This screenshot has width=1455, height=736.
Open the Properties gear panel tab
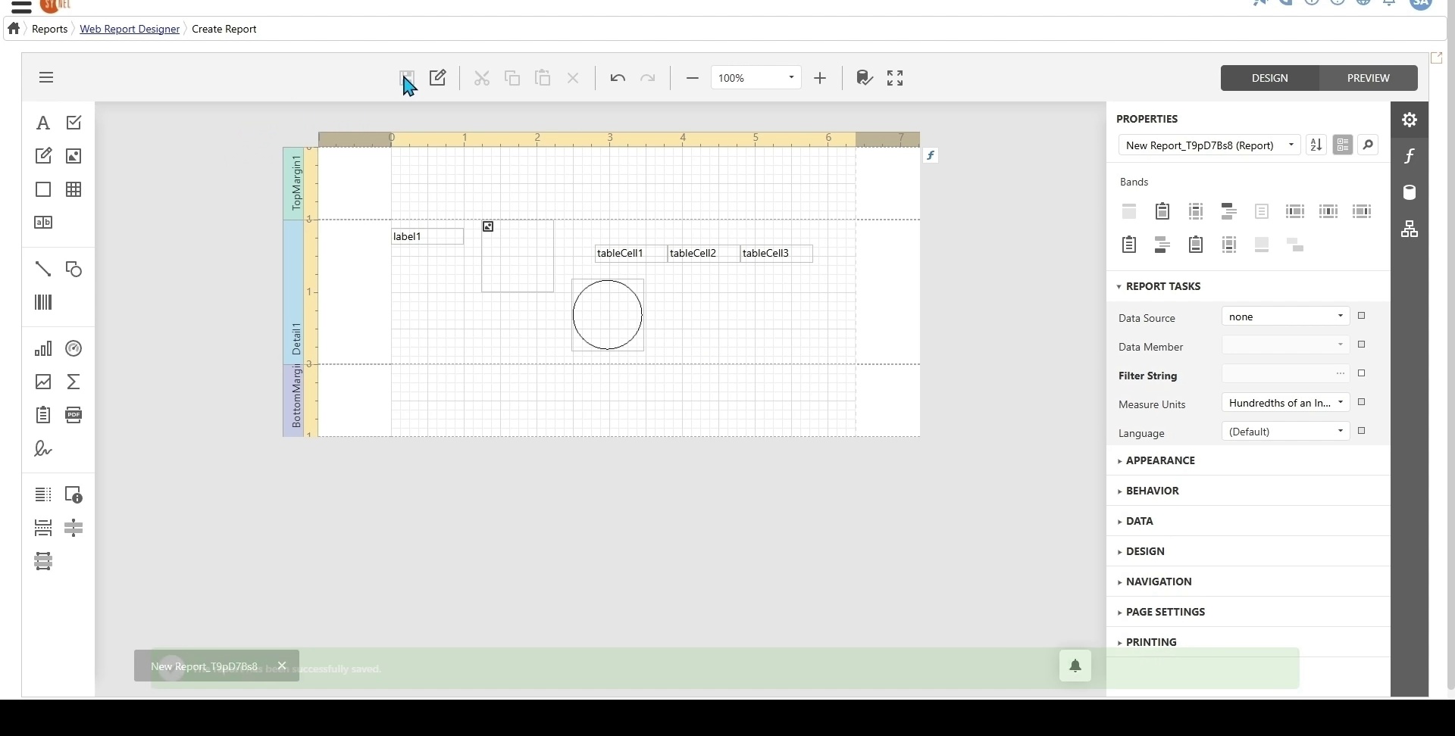[x=1410, y=120]
